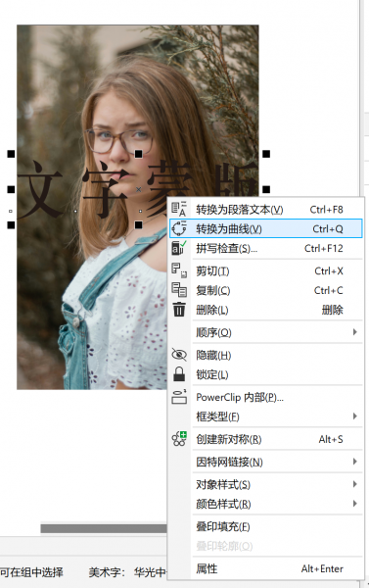Viewport: 369px width, 588px height.
Task: Click the 可在组中选择 status bar text
Action: tap(32, 572)
